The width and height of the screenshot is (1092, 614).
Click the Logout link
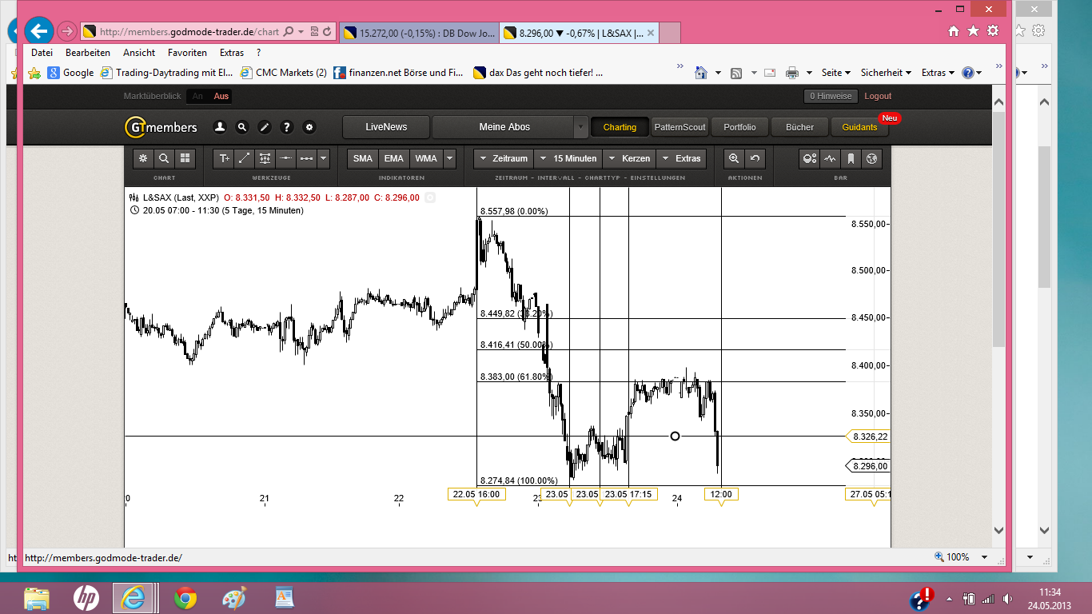878,96
